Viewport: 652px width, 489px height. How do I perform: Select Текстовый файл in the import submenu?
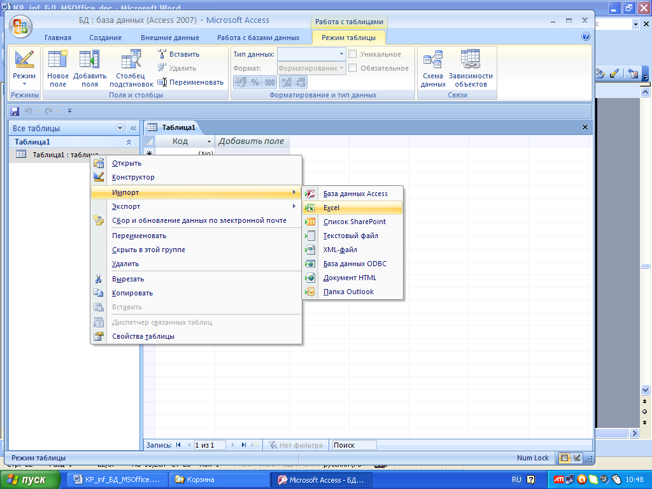pyautogui.click(x=353, y=236)
